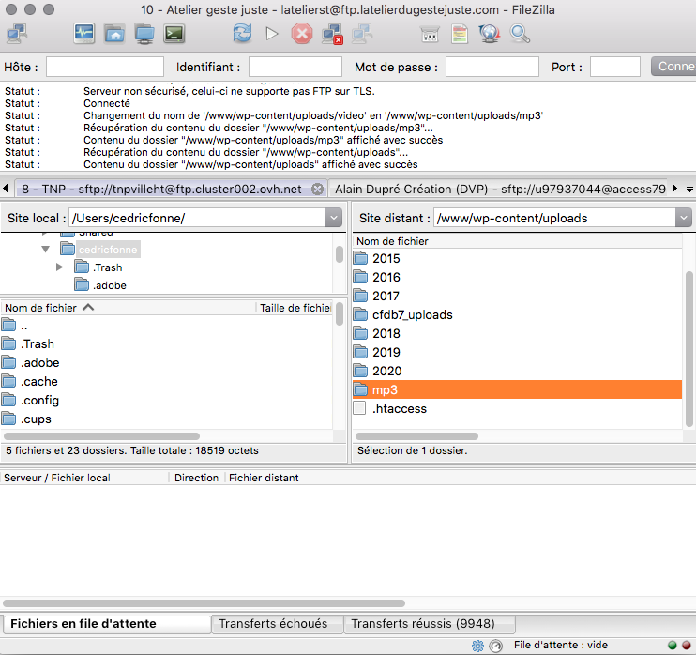The width and height of the screenshot is (696, 655).
Task: Refresh file and folder lists
Action: coord(242,34)
